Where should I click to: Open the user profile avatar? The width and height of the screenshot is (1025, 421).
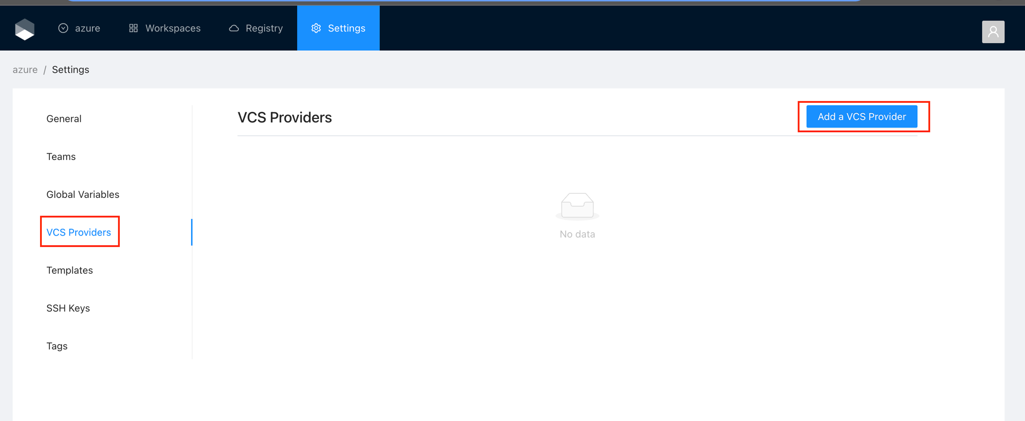click(993, 32)
